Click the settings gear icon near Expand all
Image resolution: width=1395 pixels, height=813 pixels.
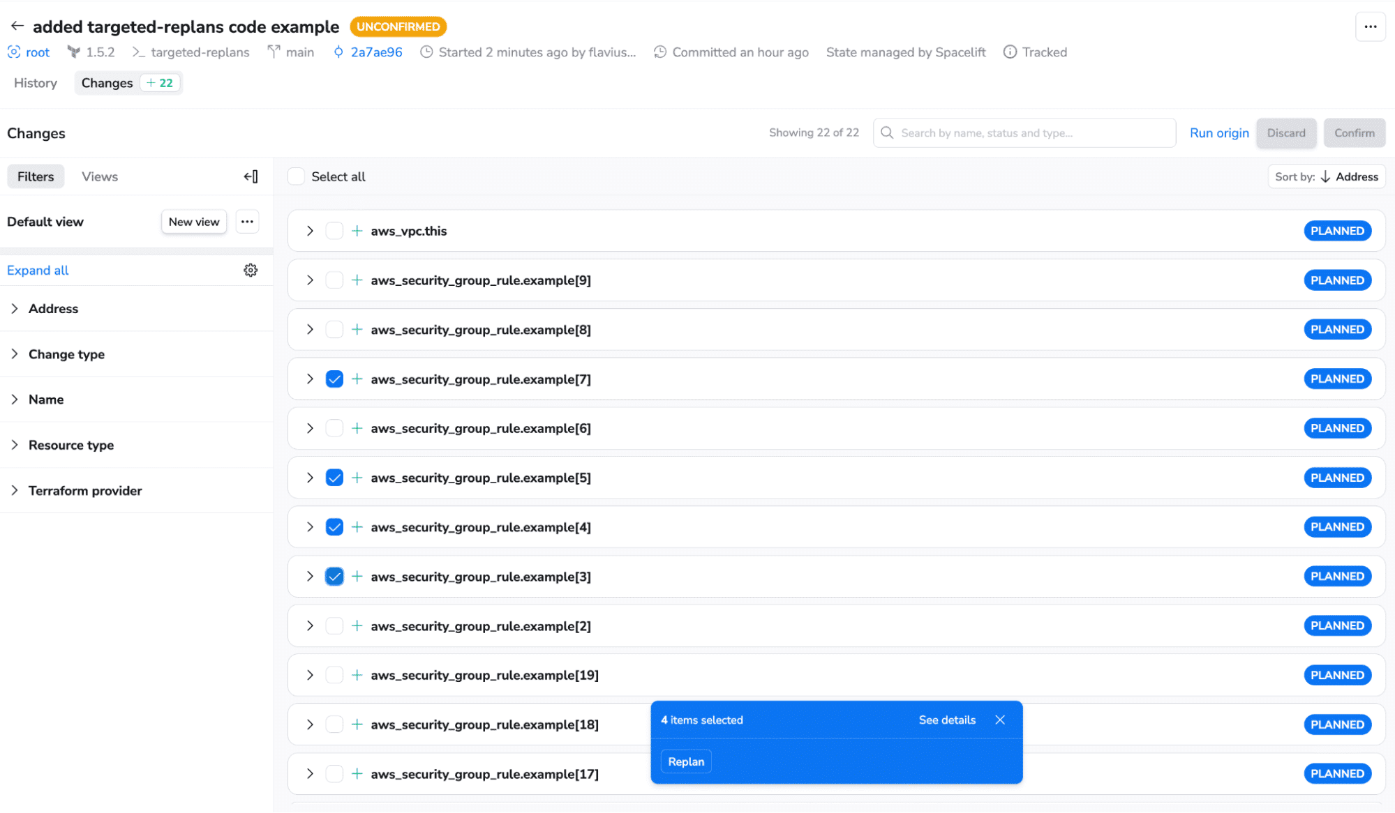tap(251, 270)
